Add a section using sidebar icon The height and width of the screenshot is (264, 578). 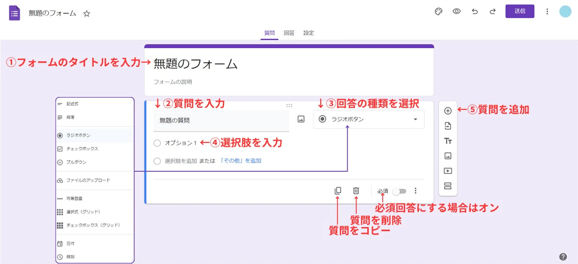tap(448, 186)
